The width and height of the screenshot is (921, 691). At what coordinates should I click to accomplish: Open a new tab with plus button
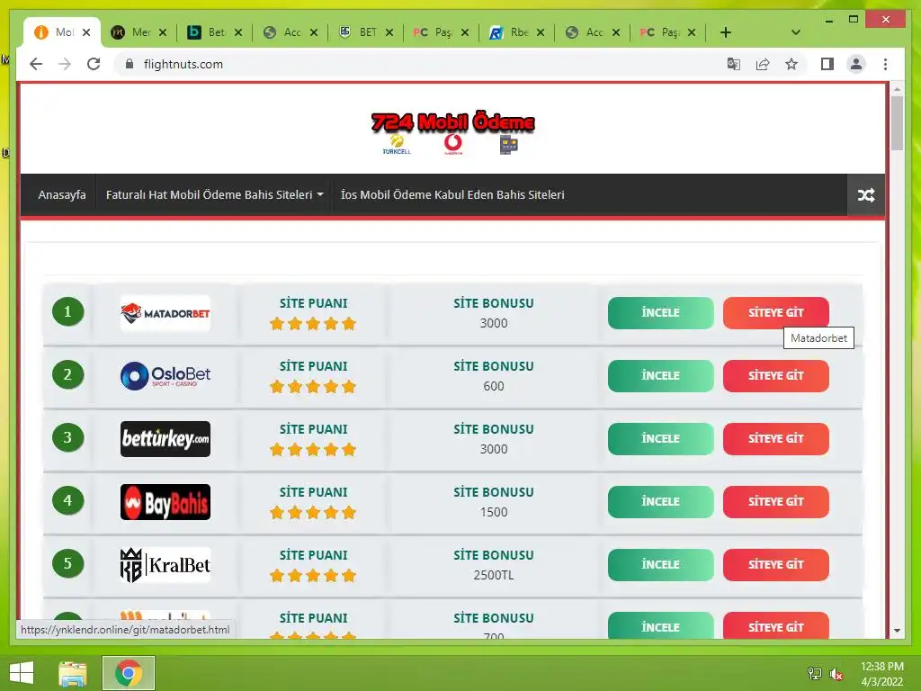[x=726, y=32]
